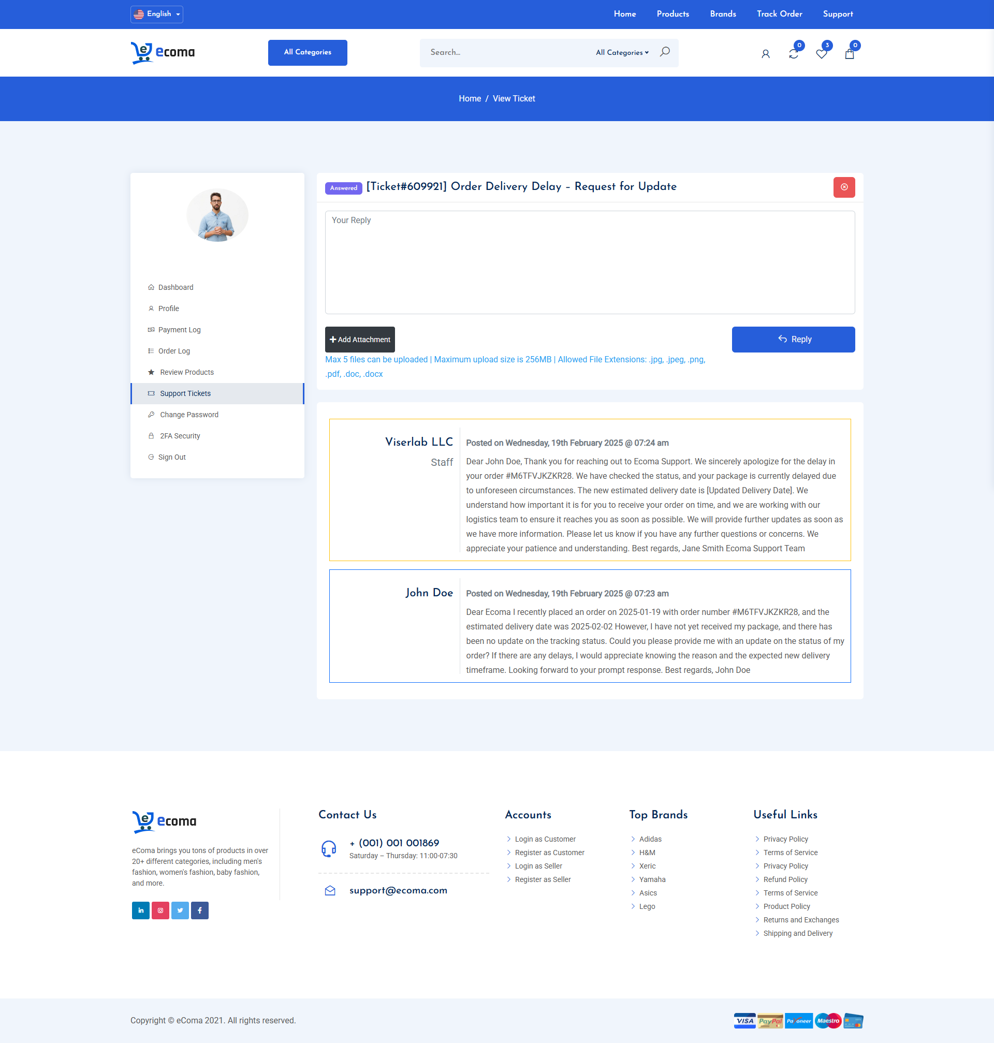The image size is (994, 1043).
Task: Close the ticket with red button
Action: 843,187
